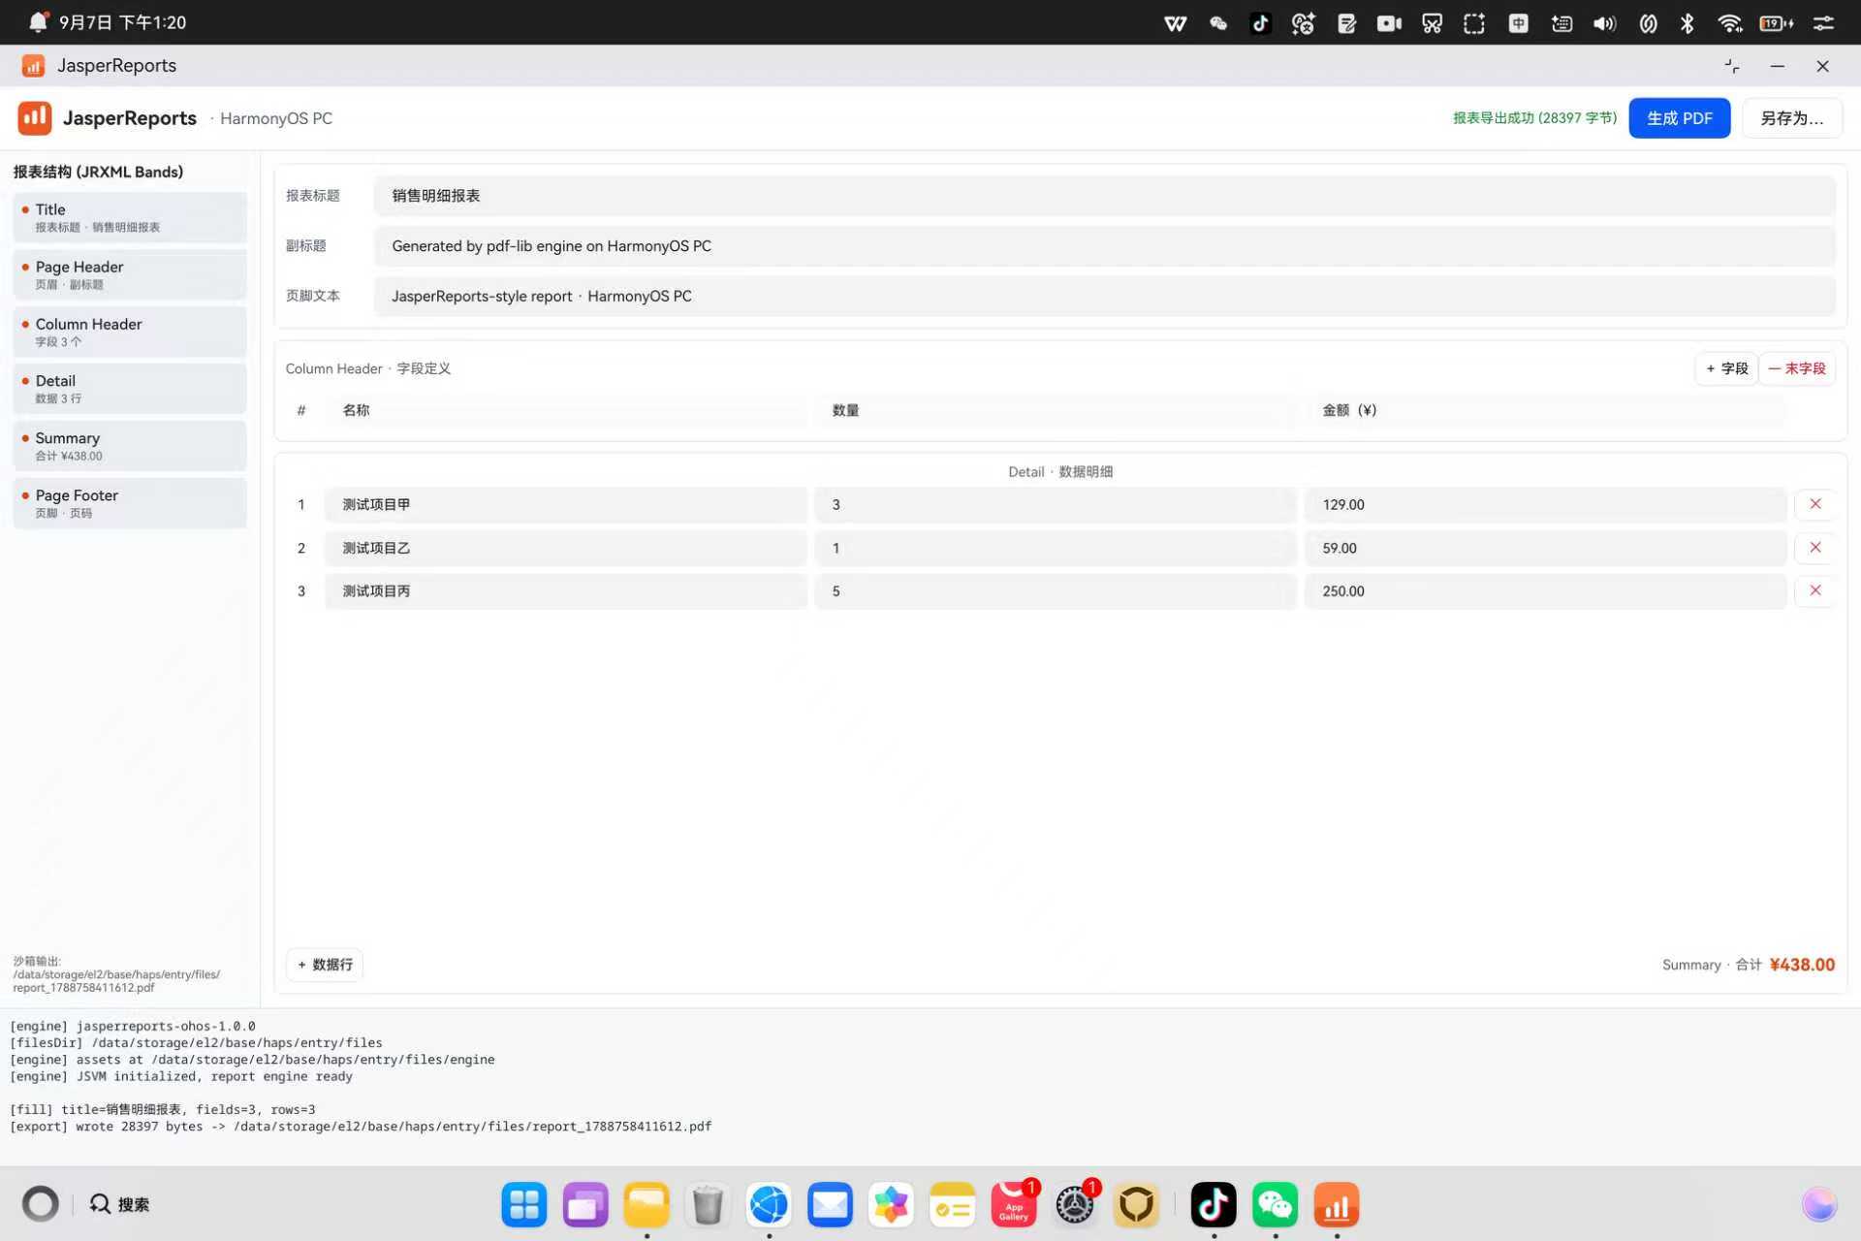1861x1241 pixels.
Task: Open the Mail app in dock
Action: (x=830, y=1205)
